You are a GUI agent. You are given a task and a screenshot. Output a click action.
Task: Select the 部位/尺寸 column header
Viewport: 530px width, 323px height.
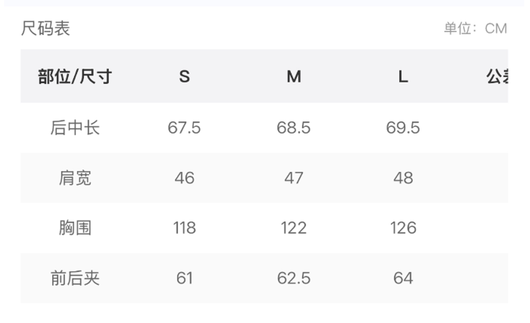tap(75, 77)
